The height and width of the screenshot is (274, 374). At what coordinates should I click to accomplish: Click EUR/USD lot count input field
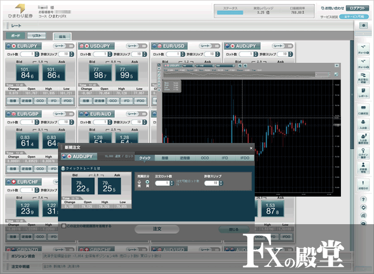tap(173, 54)
